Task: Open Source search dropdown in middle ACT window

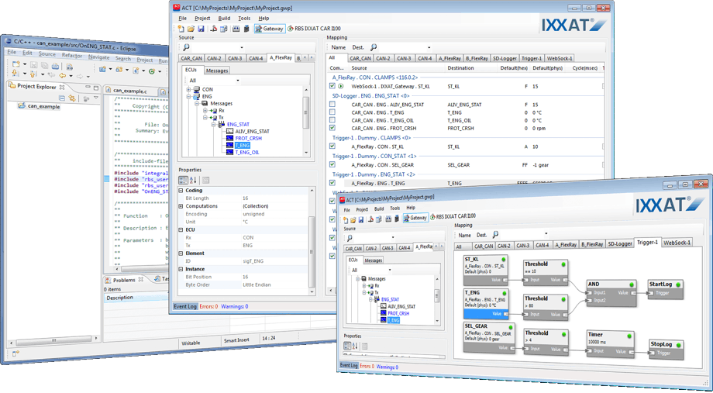Action: point(242,47)
